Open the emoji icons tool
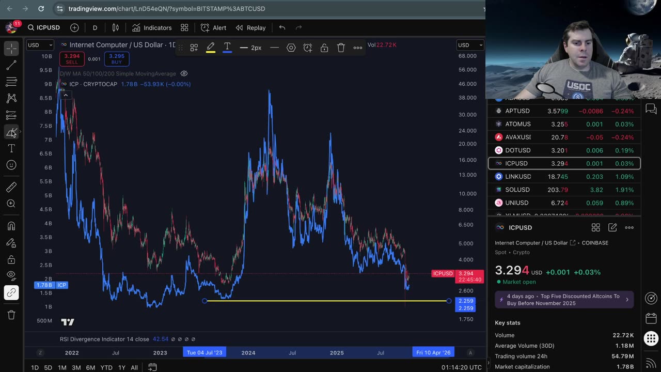 (x=11, y=165)
